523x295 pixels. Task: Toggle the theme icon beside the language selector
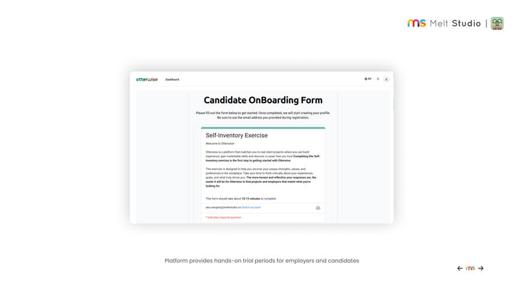pos(378,79)
